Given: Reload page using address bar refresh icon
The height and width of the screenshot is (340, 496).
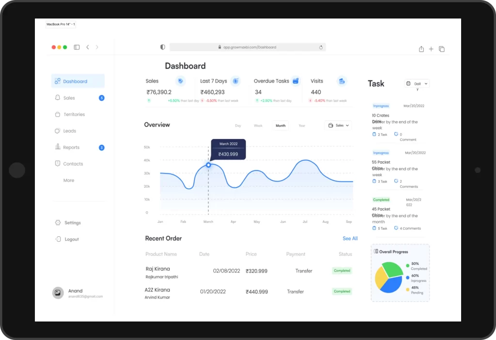Looking at the screenshot, I should (321, 47).
